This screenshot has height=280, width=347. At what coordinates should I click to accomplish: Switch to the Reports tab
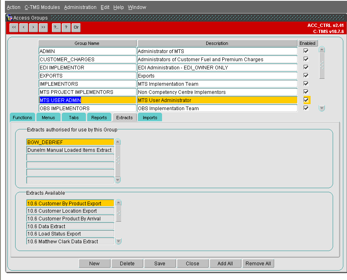pyautogui.click(x=99, y=118)
